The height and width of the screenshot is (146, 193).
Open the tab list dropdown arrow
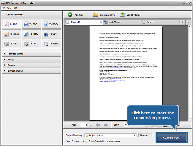tap(189, 22)
